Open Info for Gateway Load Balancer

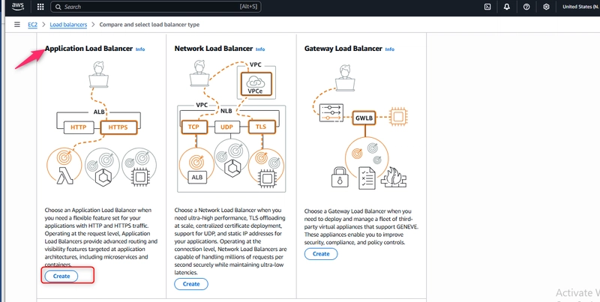(x=389, y=49)
